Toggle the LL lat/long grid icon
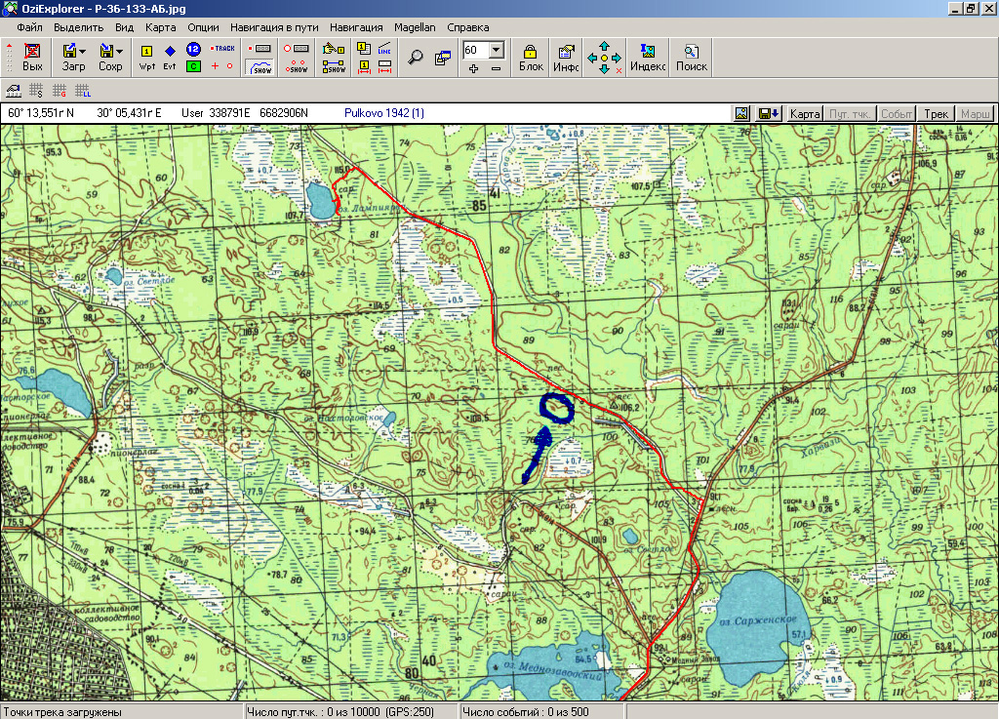Image resolution: width=999 pixels, height=719 pixels. tap(82, 91)
